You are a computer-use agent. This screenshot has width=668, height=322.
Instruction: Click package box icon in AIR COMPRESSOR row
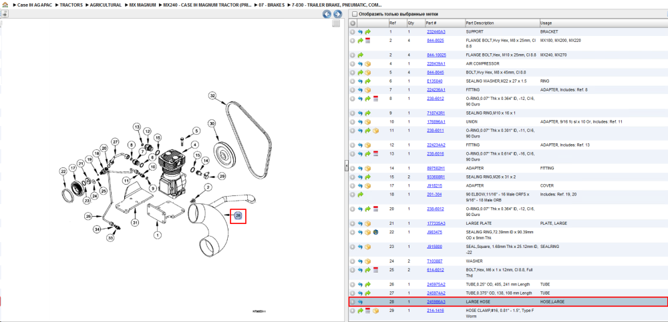click(367, 64)
